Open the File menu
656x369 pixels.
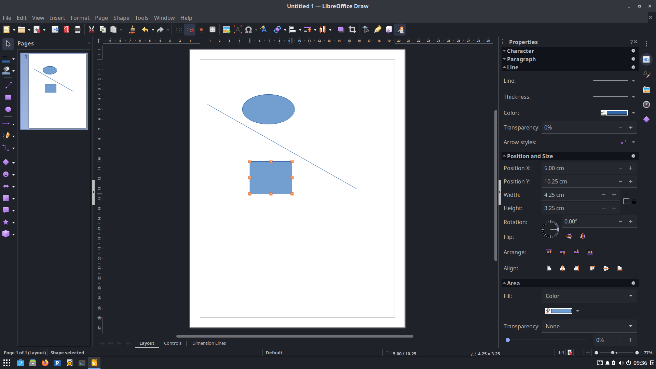point(7,18)
